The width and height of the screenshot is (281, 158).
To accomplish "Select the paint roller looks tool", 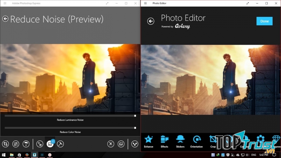I will coord(26,144).
